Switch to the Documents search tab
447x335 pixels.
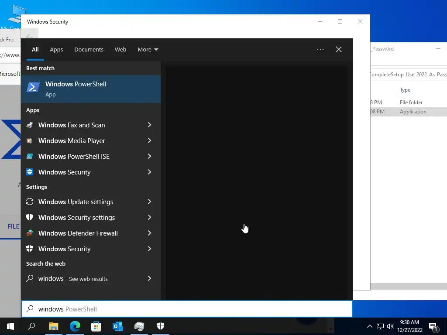pos(89,50)
